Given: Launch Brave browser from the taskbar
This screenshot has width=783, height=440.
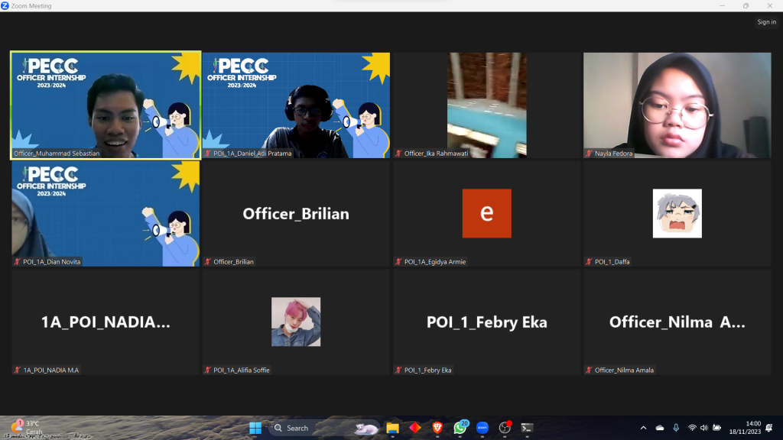Looking at the screenshot, I should point(437,428).
